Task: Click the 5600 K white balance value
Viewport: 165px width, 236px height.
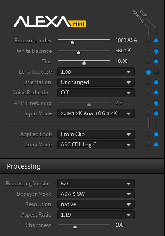Action: (x=123, y=51)
